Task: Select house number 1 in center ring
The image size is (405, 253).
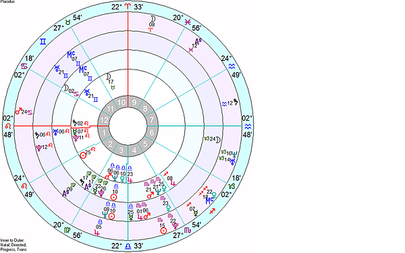Action: [104, 133]
